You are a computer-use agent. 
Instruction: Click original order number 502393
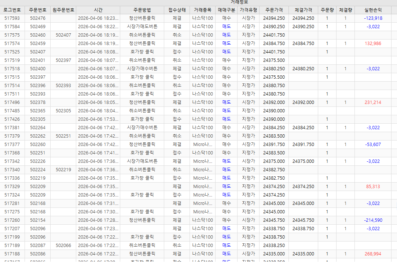click(63, 85)
